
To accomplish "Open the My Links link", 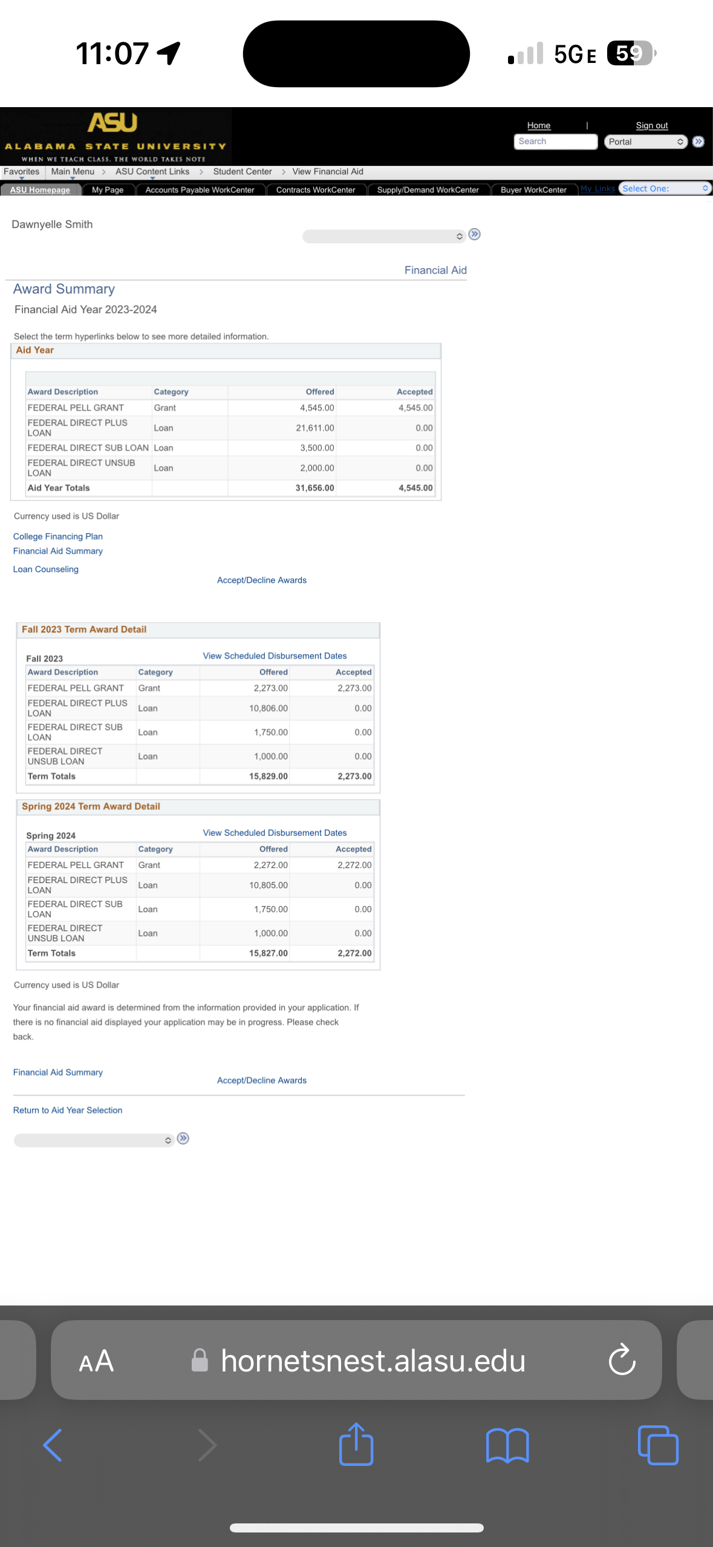I will click(x=597, y=189).
